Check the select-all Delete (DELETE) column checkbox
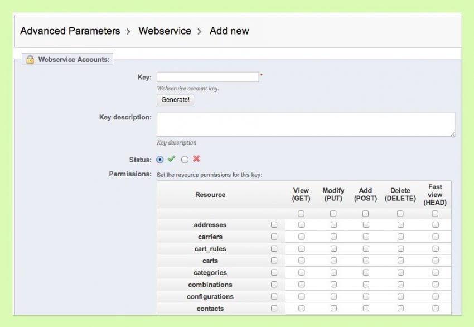 pyautogui.click(x=400, y=214)
